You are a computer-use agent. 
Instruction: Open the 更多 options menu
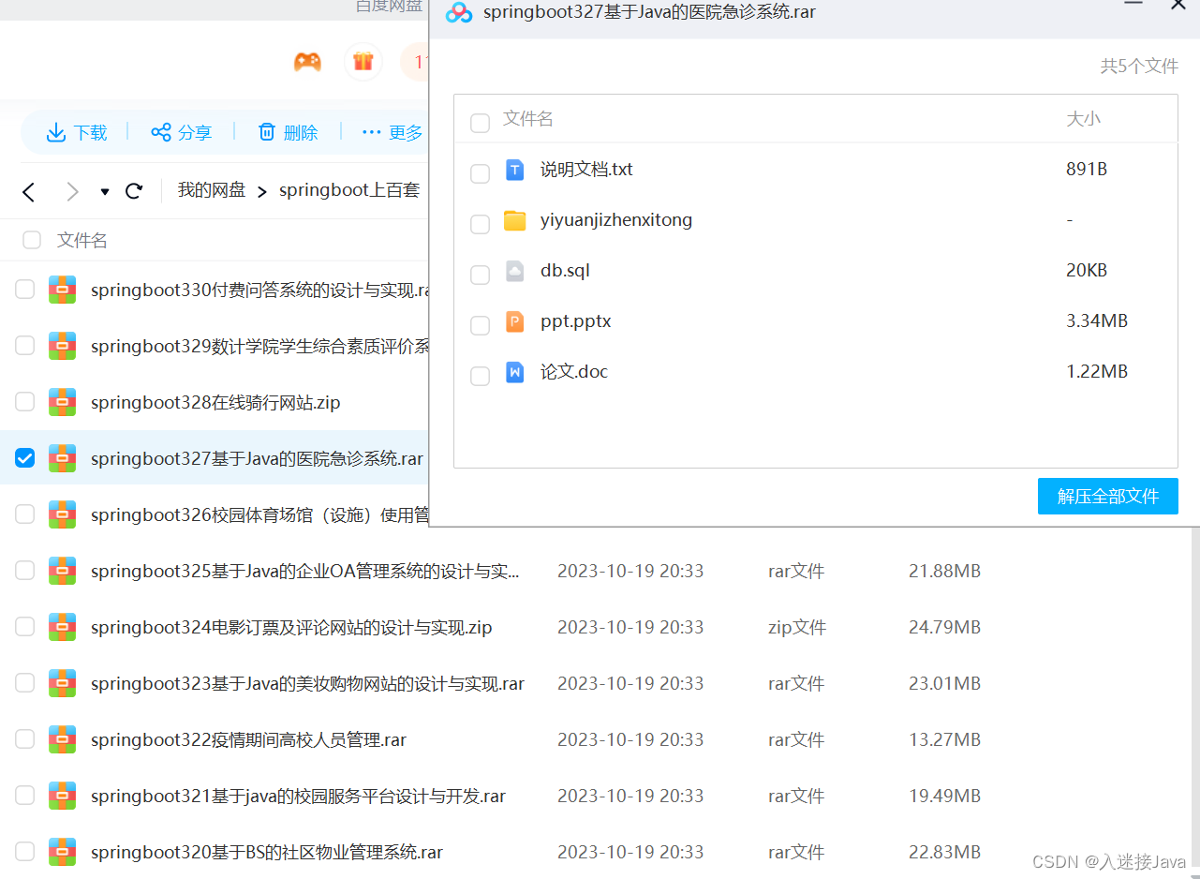[393, 133]
